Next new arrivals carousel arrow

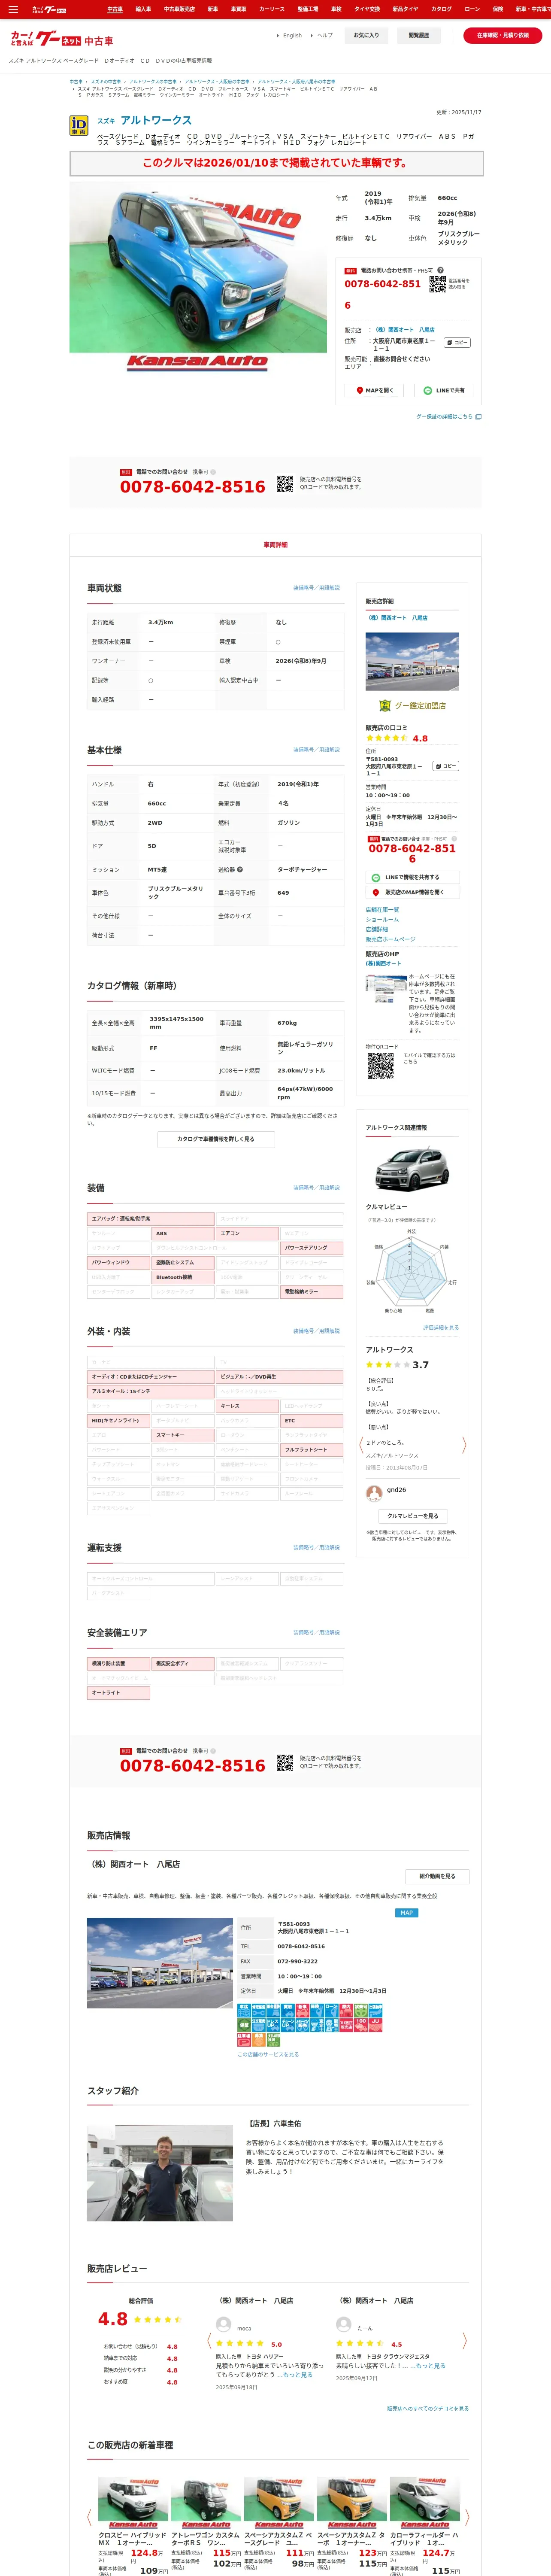tap(466, 2518)
